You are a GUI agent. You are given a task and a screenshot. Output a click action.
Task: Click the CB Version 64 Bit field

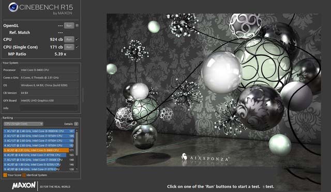tap(49, 93)
